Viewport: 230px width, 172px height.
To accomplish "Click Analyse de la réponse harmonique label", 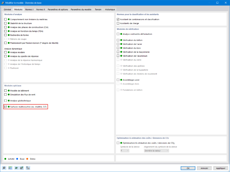I will click(26, 60).
